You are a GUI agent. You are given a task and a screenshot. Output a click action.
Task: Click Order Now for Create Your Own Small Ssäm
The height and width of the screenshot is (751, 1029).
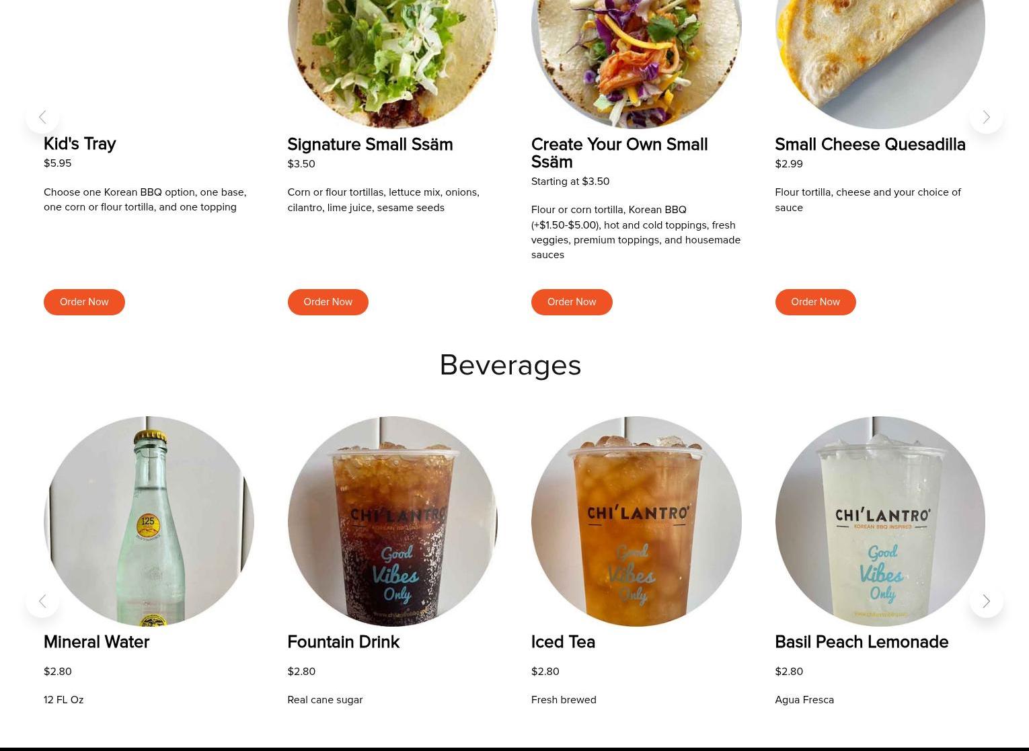click(572, 302)
